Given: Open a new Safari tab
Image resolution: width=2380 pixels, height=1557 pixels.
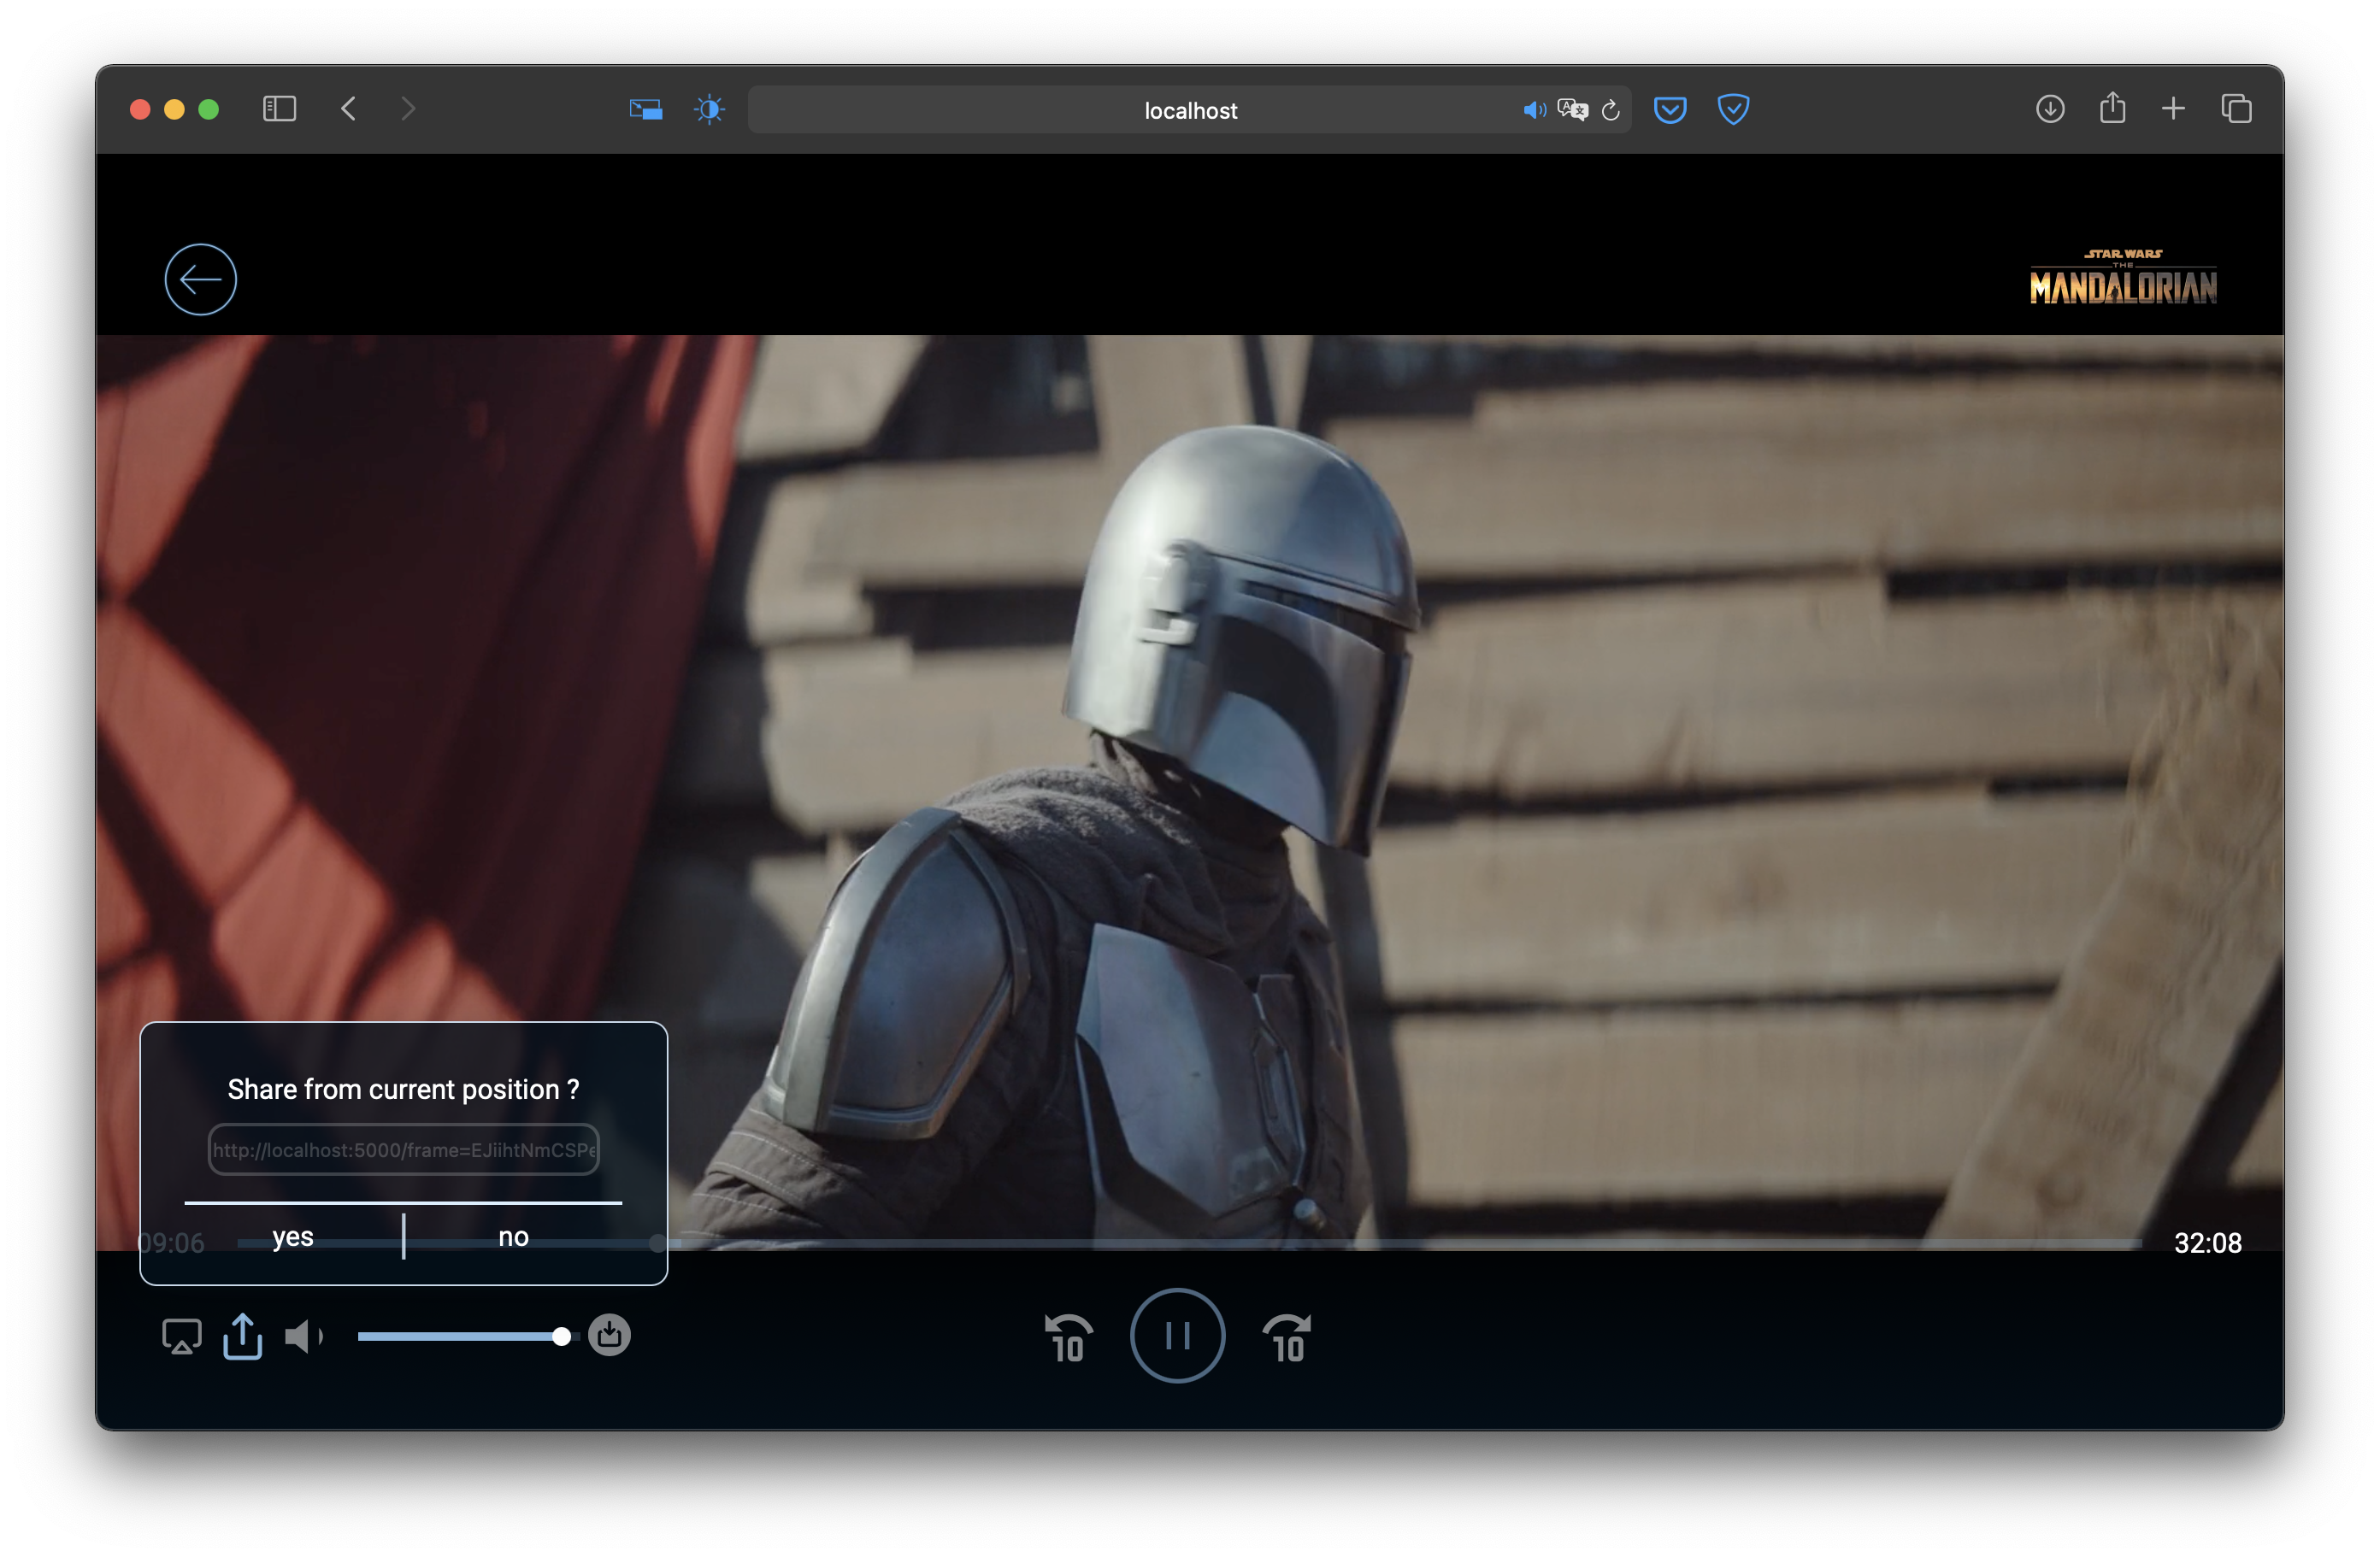Looking at the screenshot, I should pos(2173,109).
